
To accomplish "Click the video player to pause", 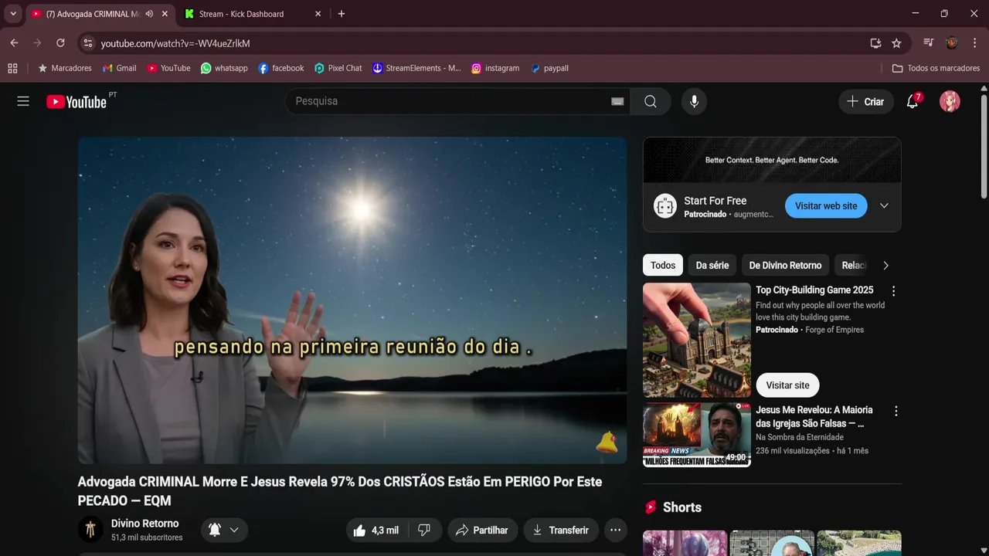I will [352, 300].
